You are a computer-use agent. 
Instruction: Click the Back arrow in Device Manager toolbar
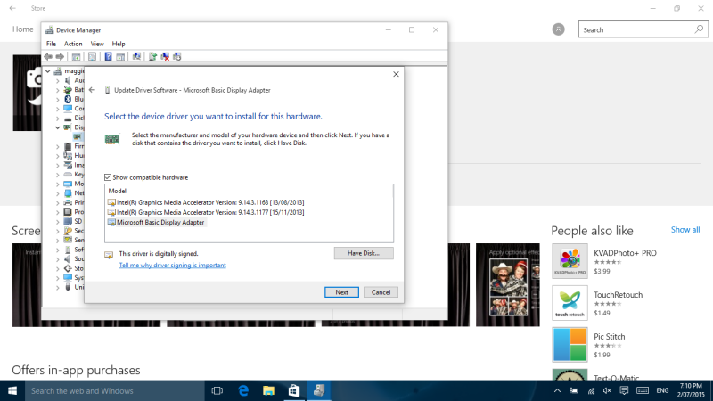click(x=48, y=56)
